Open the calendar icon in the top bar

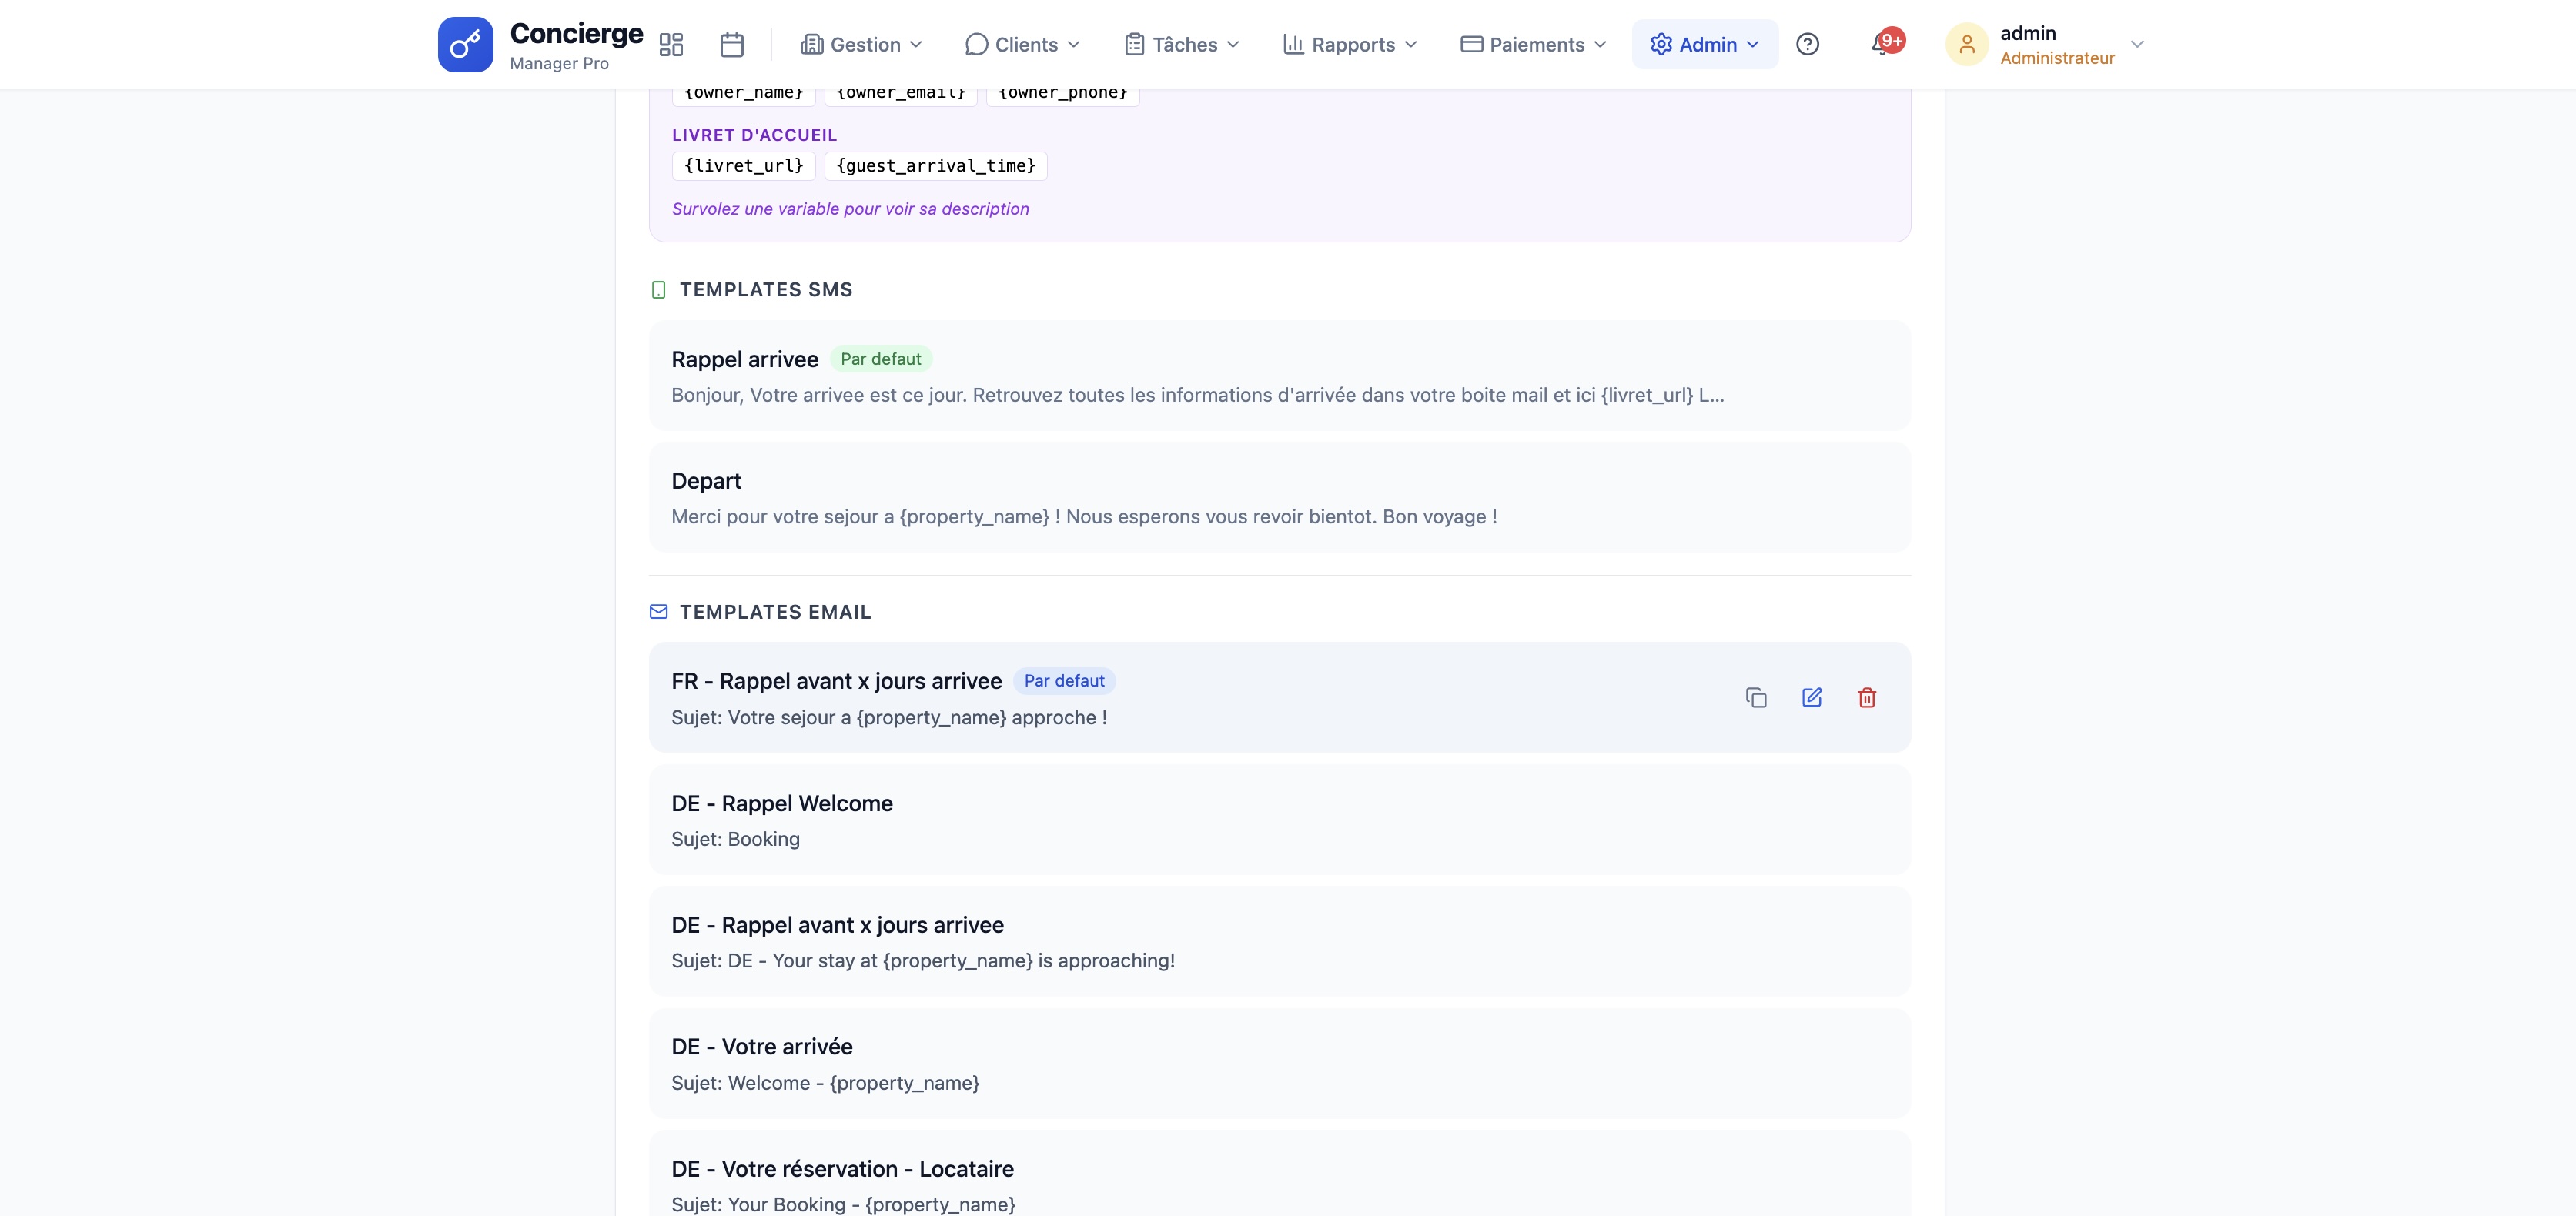point(732,44)
